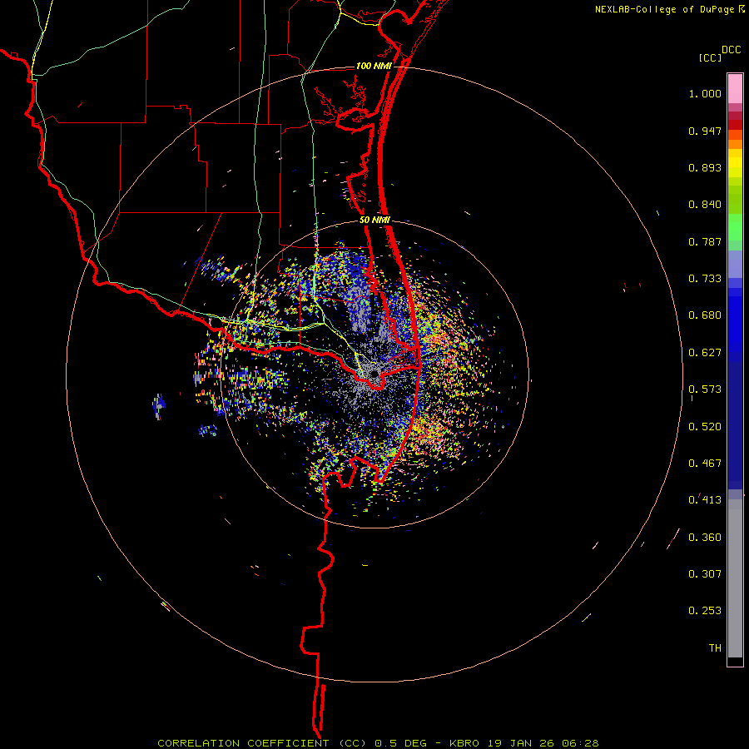This screenshot has height=749, width=749.
Task: Click the NEXLAB-College of DuPage label
Action: 664,9
